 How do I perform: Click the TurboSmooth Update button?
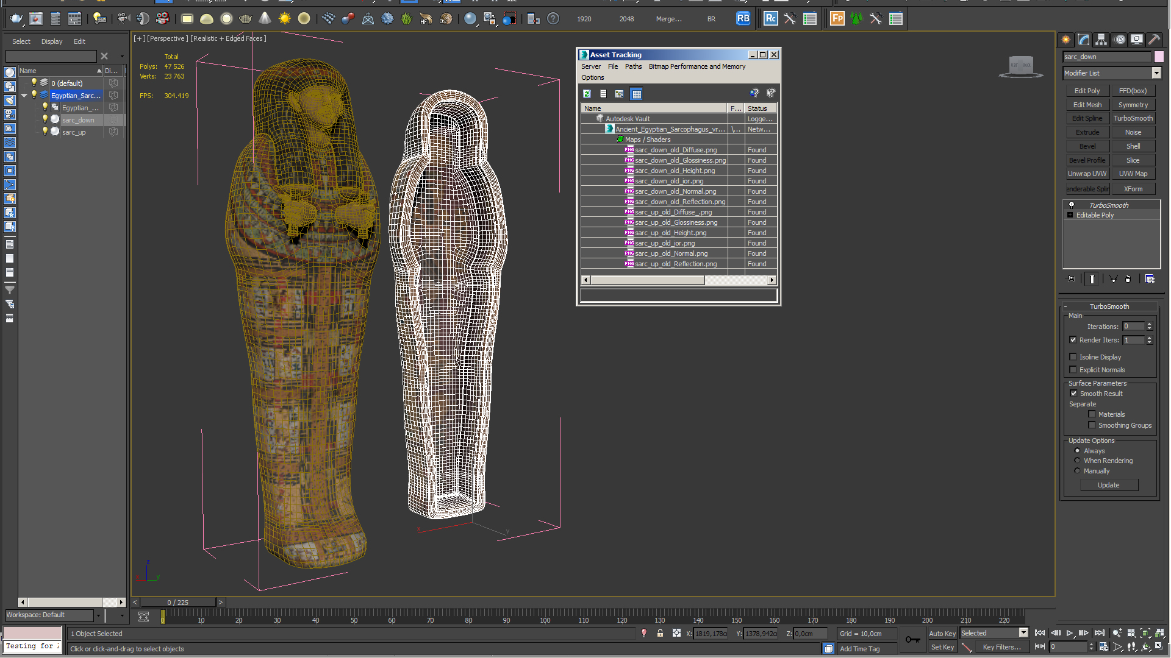pyautogui.click(x=1109, y=485)
